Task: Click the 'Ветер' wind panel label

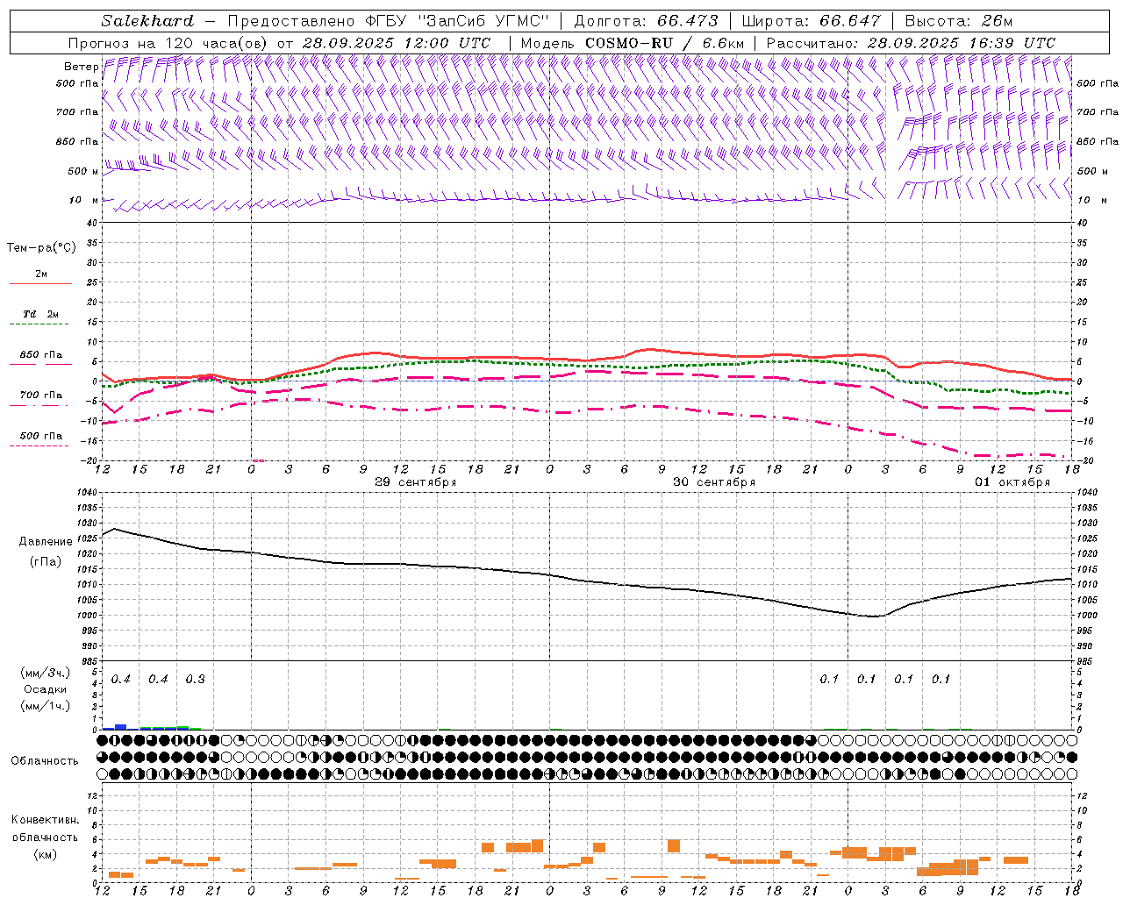Action: [x=81, y=67]
